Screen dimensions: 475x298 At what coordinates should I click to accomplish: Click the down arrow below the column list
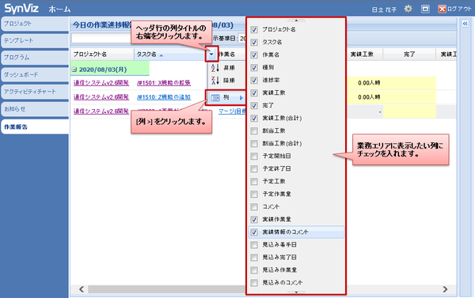pyautogui.click(x=296, y=292)
